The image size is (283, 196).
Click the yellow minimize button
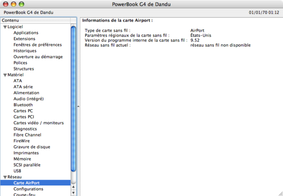(x=14, y=4)
